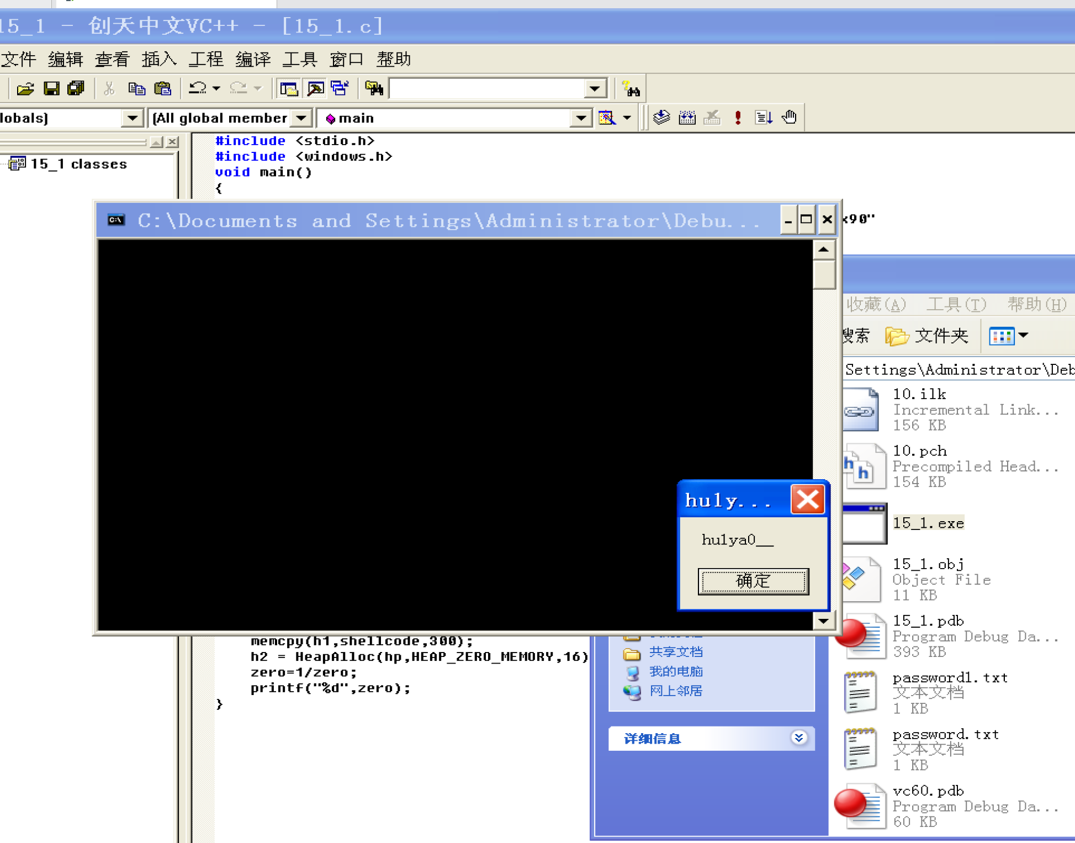Click the Compile toolbar icon
The height and width of the screenshot is (843, 1075).
[661, 118]
